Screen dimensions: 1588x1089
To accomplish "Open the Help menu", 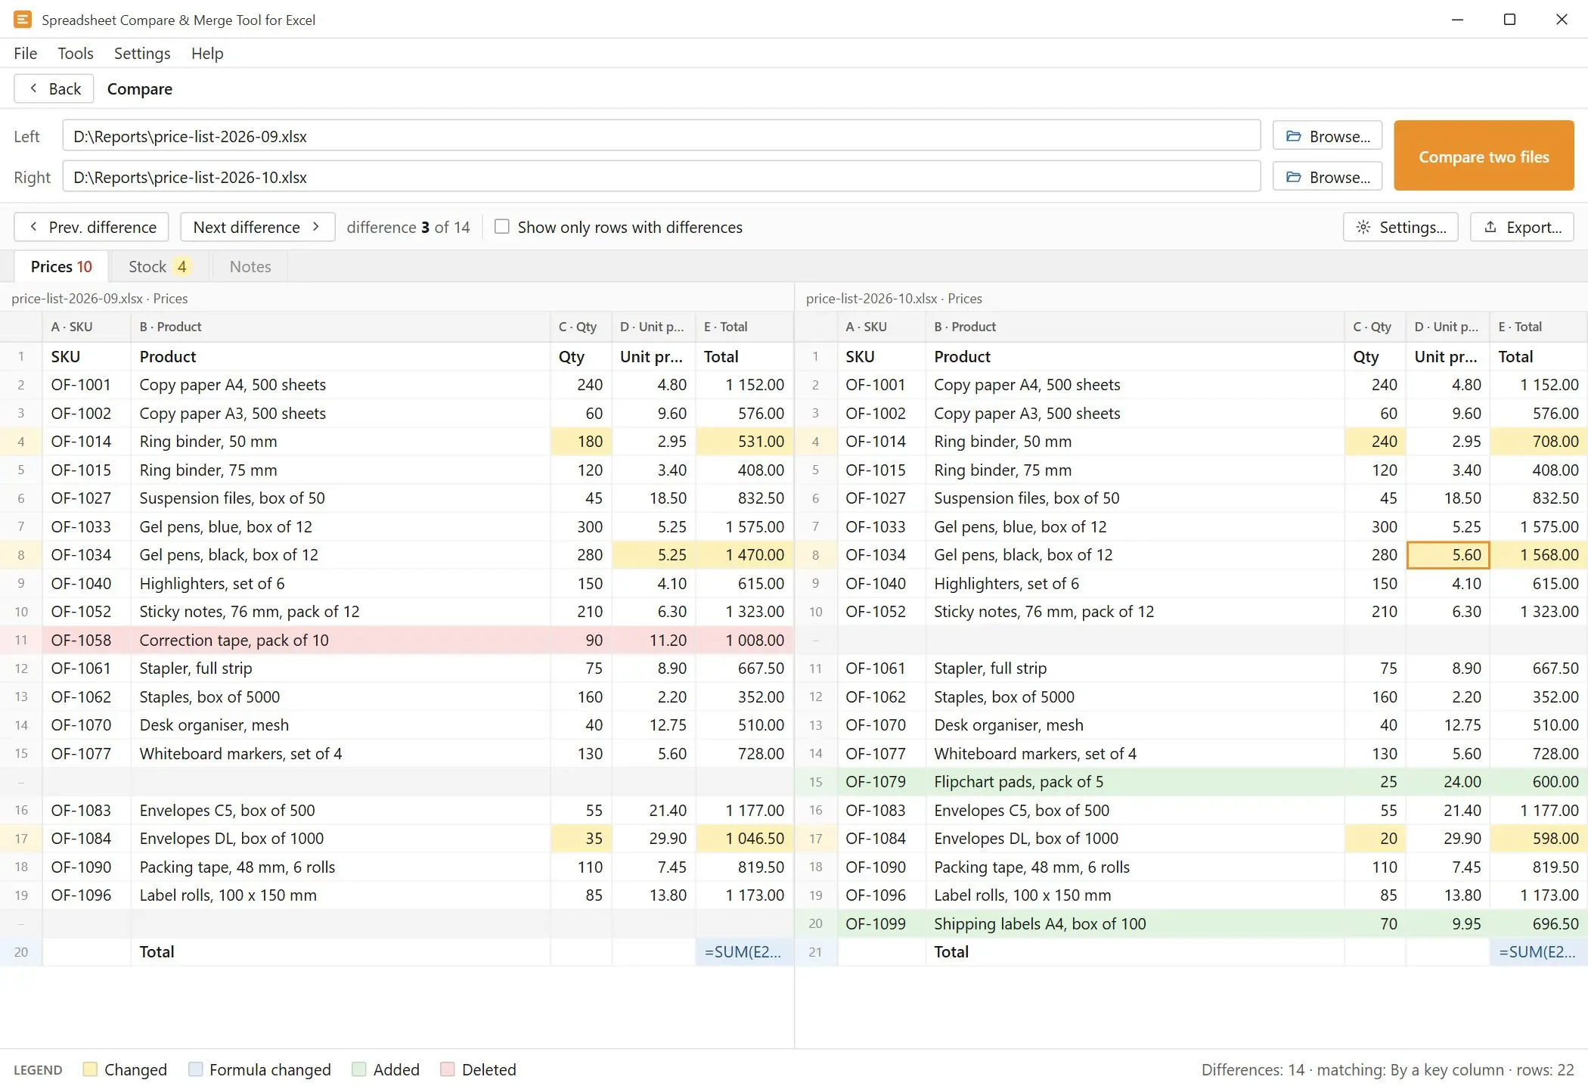I will (207, 53).
